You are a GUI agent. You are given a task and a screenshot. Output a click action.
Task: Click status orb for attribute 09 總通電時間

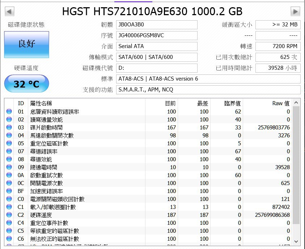(x=9, y=167)
